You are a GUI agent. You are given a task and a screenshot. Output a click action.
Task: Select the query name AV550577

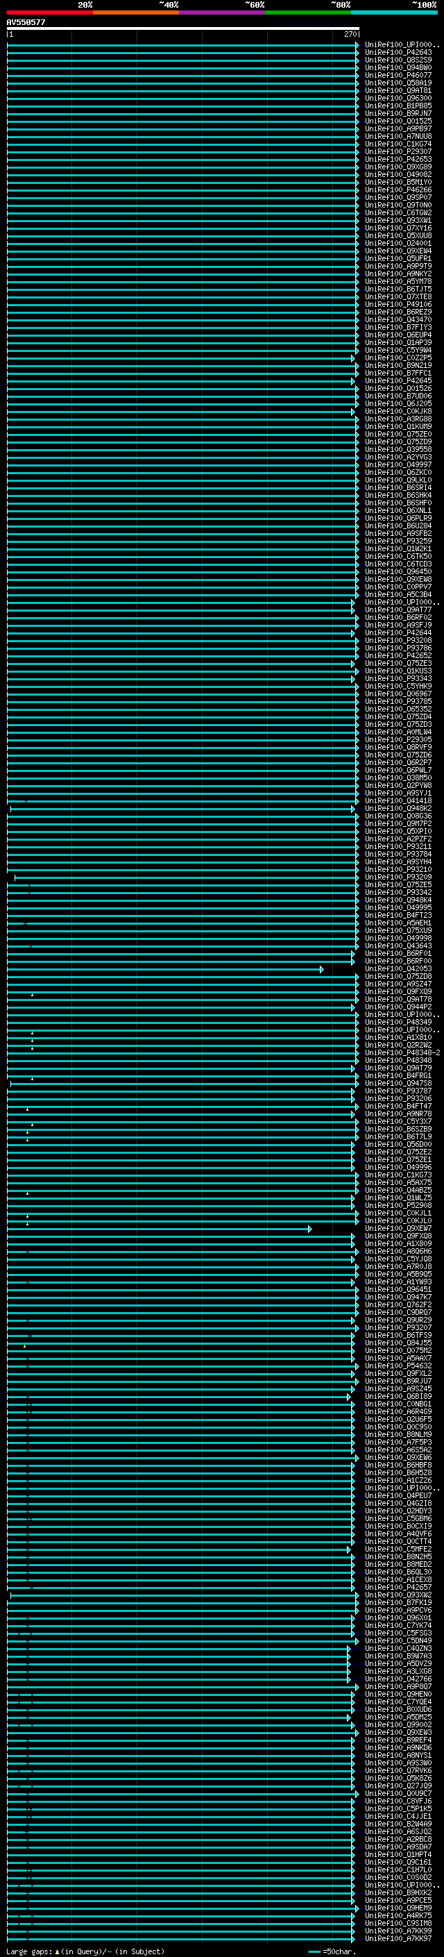tap(26, 22)
